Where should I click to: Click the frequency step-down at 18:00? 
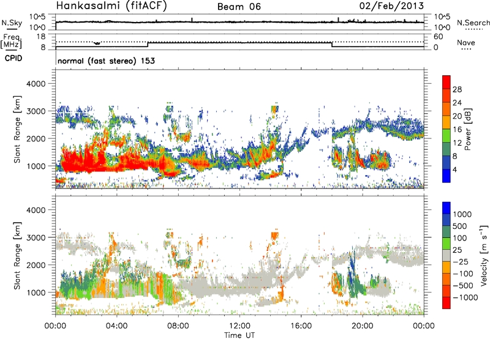(332, 45)
